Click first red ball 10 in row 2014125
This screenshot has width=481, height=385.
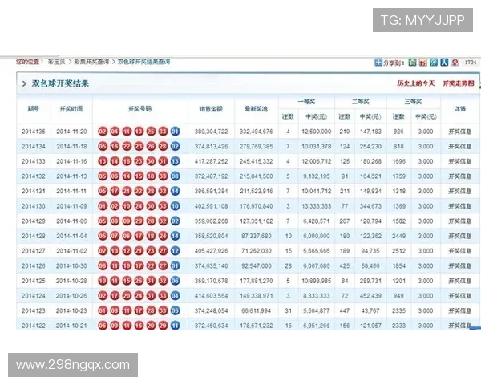[103, 281]
